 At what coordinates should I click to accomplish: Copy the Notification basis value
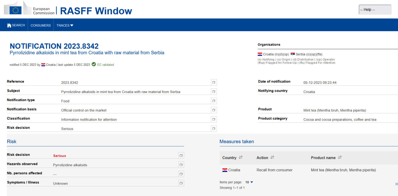click(214, 110)
